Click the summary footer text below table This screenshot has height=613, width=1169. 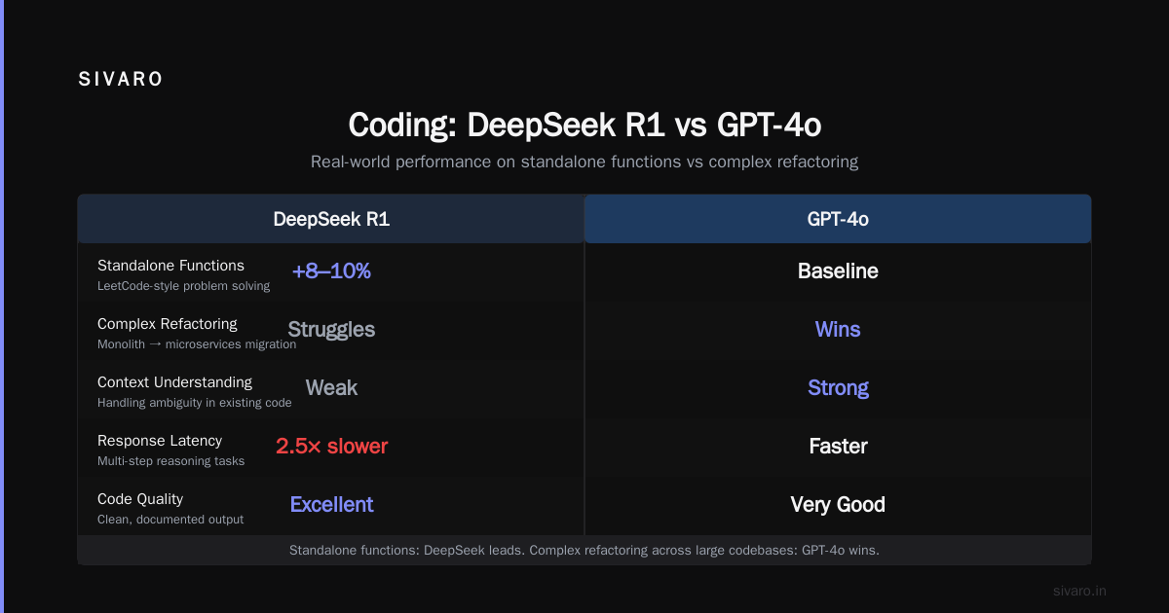584,551
